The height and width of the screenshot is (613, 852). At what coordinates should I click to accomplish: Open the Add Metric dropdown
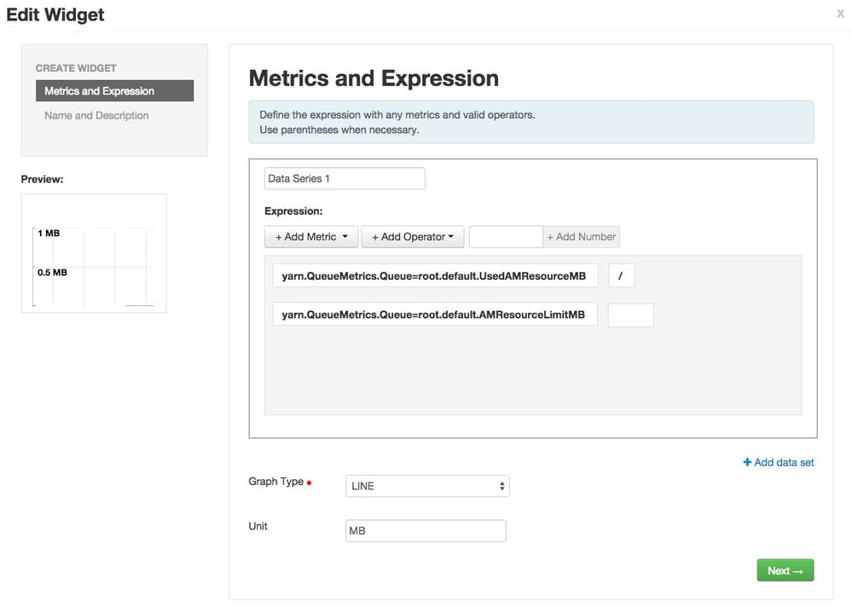311,237
